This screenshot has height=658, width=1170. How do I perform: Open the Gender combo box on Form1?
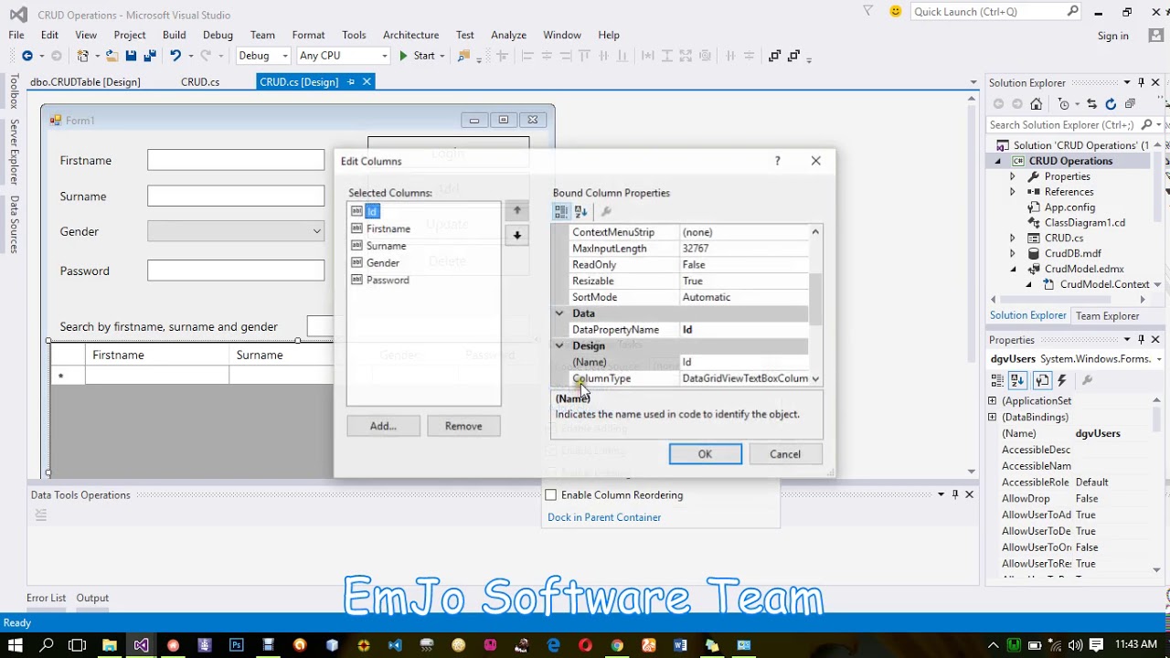click(236, 231)
